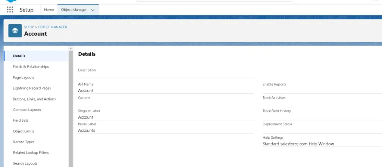Viewport: 382px width, 167px height.
Task: Open Compact Layouts in sidebar
Action: click(x=27, y=110)
